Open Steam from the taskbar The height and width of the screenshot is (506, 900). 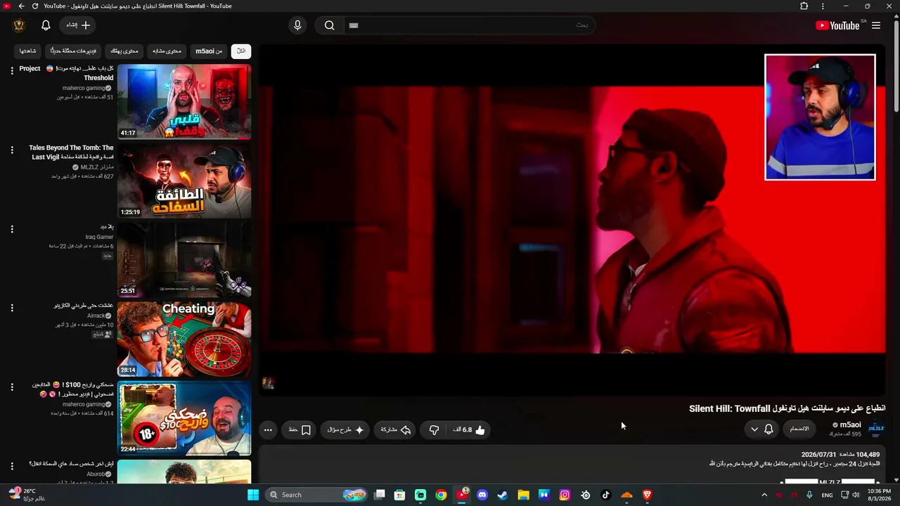point(503,495)
